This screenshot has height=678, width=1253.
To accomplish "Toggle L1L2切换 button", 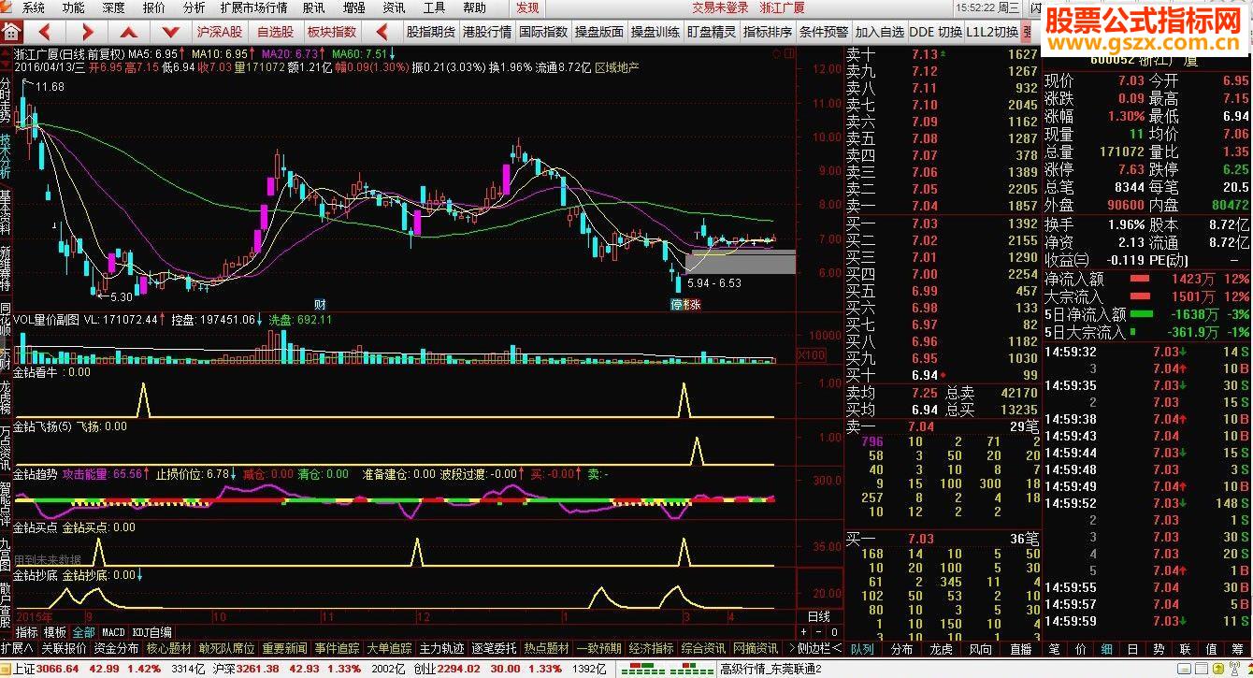I will [x=992, y=32].
